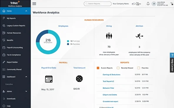Click the Full-time teal legend dot

click(68, 41)
